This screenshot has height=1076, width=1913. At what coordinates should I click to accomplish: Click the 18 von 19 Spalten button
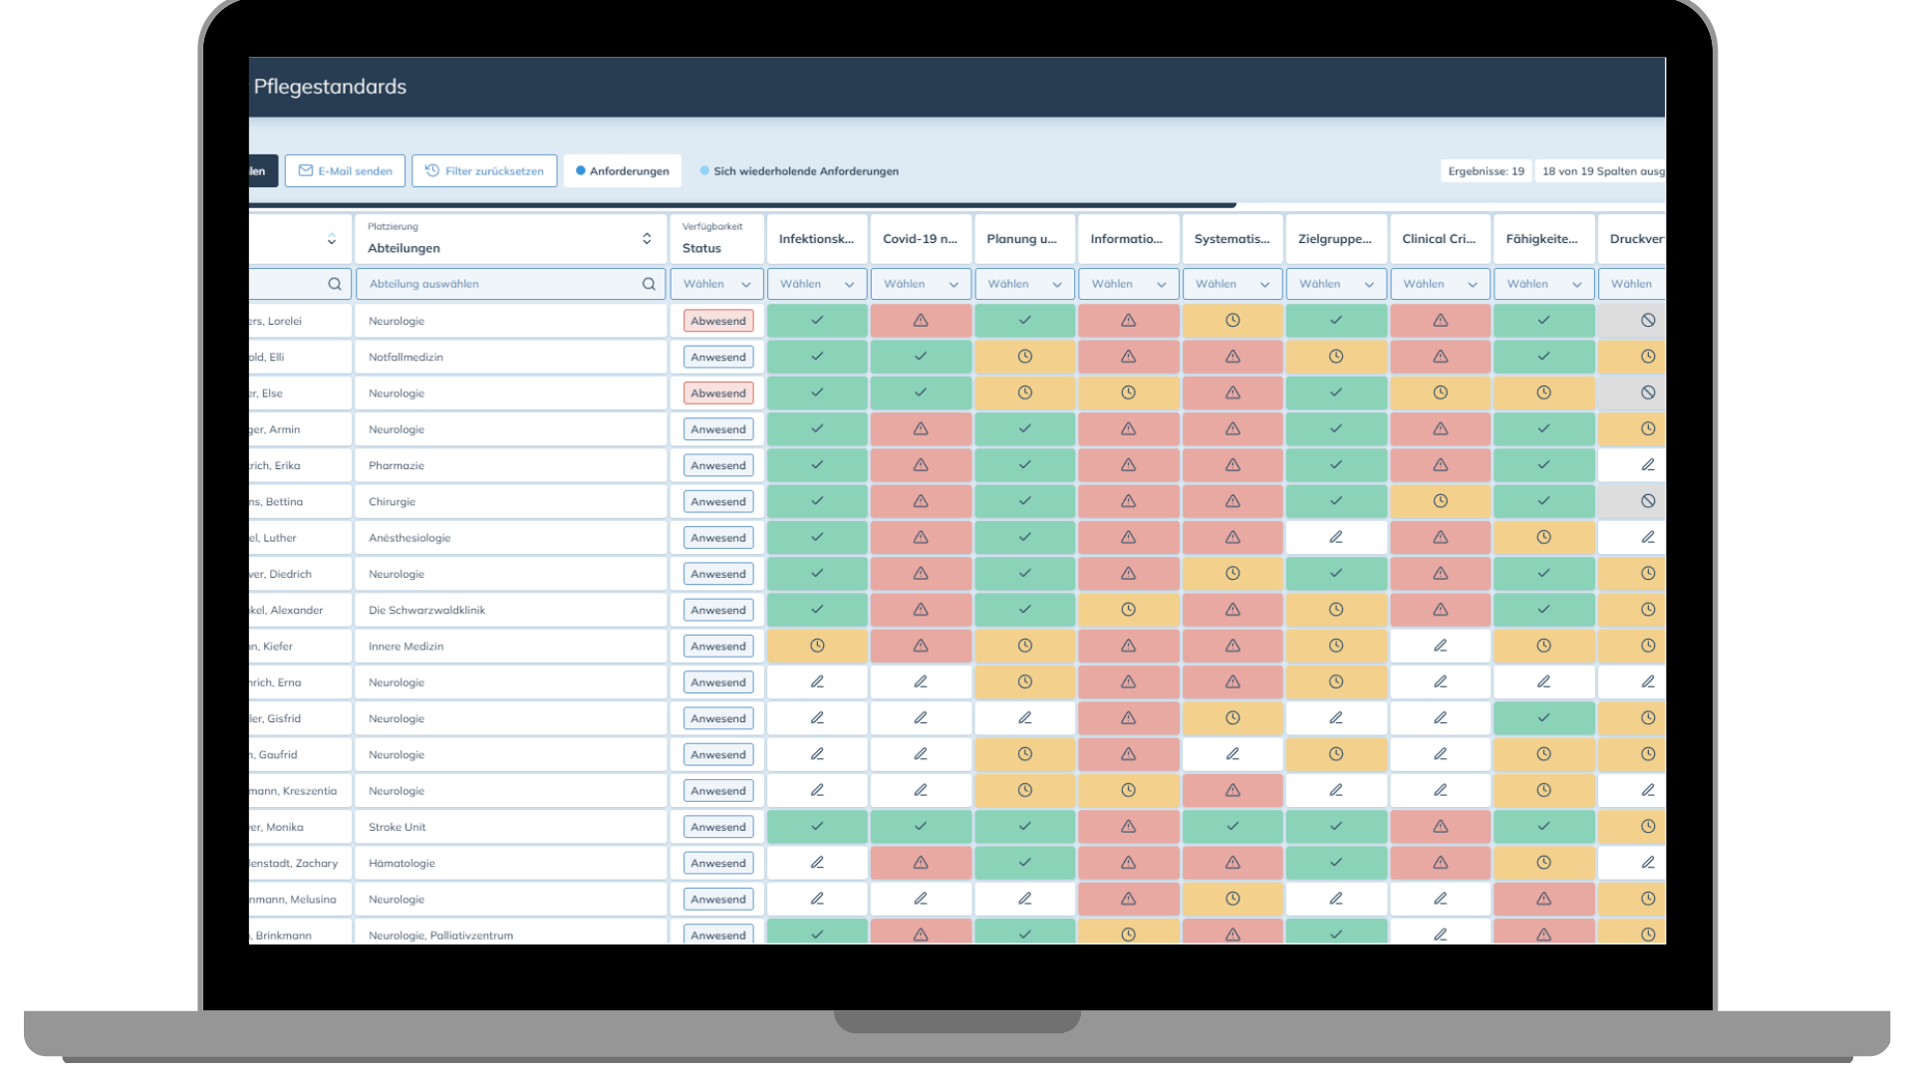[x=1600, y=171]
